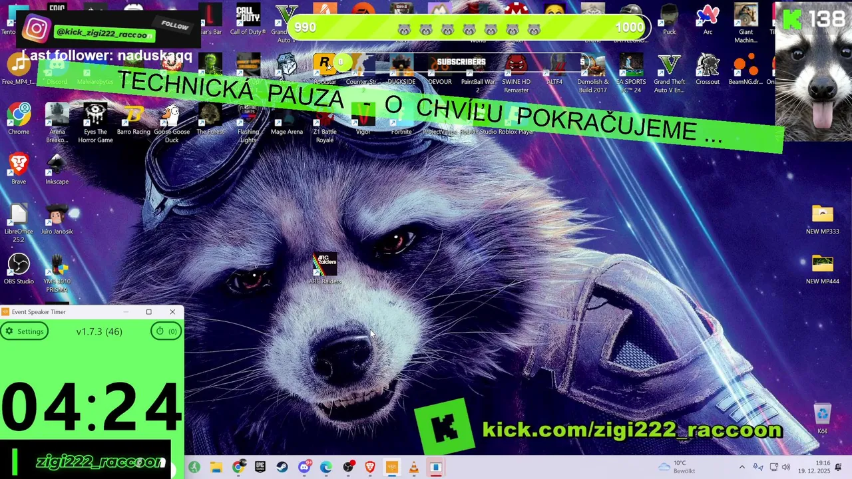Image resolution: width=852 pixels, height=479 pixels.
Task: Switch to Event Speaker Timer in the taskbar
Action: point(391,467)
